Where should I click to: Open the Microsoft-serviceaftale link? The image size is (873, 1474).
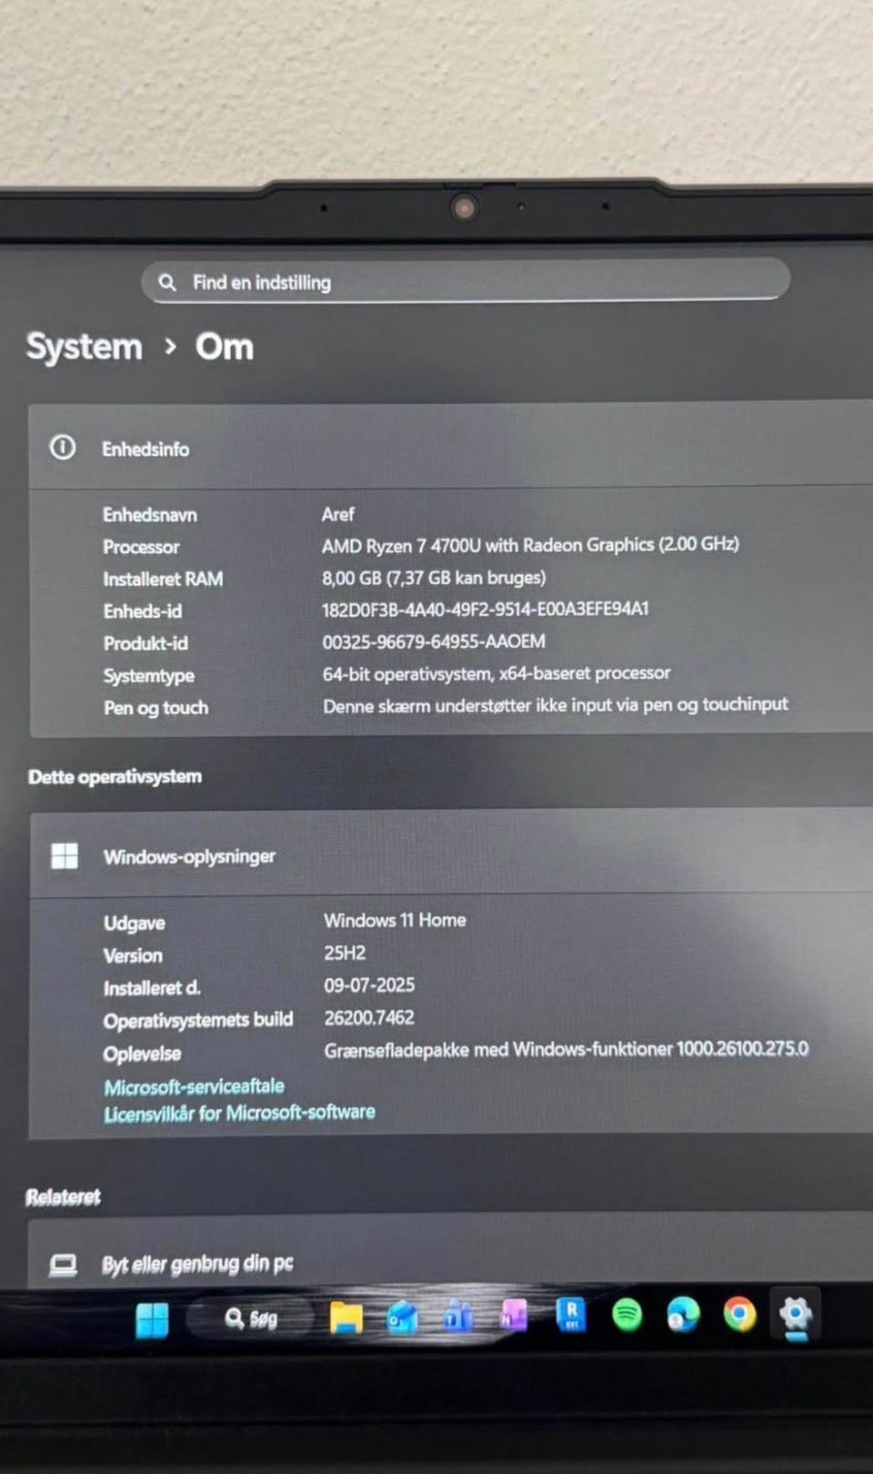click(194, 1086)
